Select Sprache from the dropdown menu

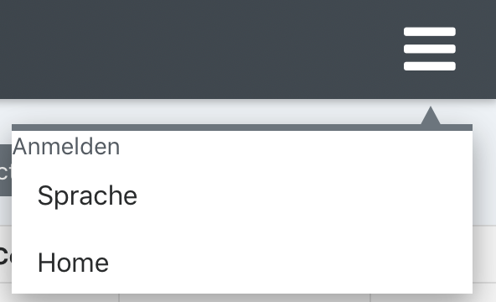pos(87,195)
